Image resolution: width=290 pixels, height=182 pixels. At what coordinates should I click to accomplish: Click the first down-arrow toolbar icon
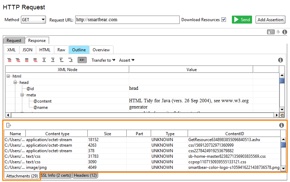pos(44,60)
